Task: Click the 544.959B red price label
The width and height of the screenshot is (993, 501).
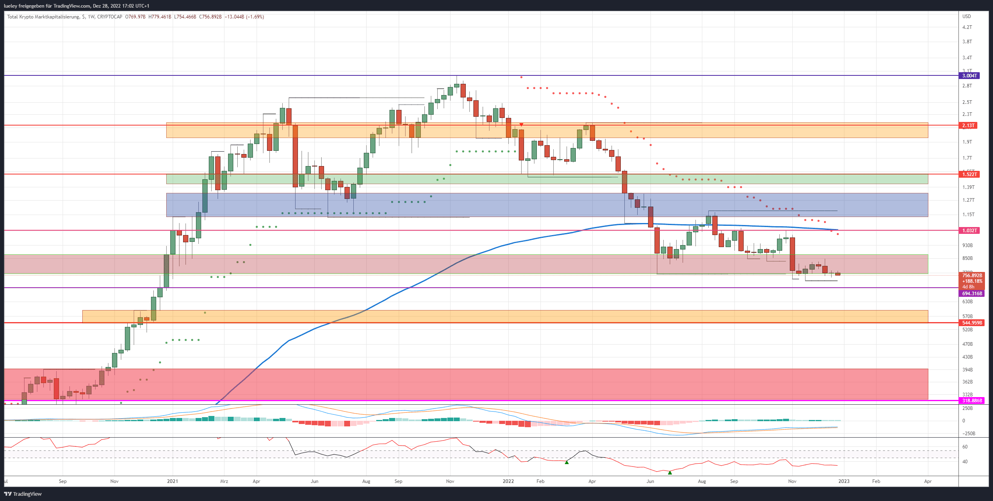Action: pyautogui.click(x=972, y=323)
